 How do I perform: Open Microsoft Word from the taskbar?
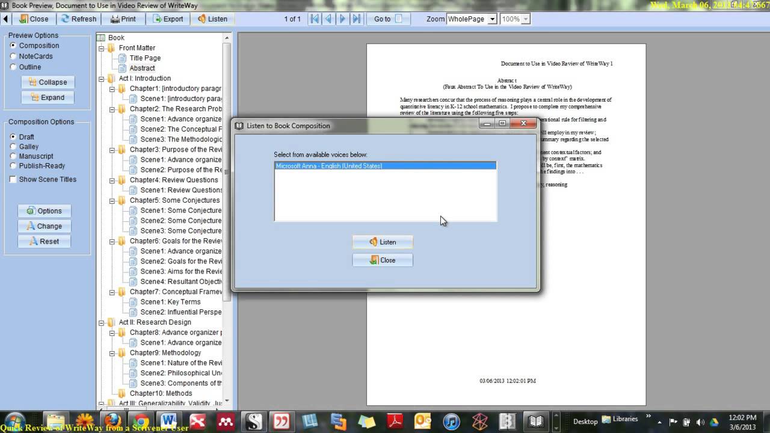click(169, 422)
